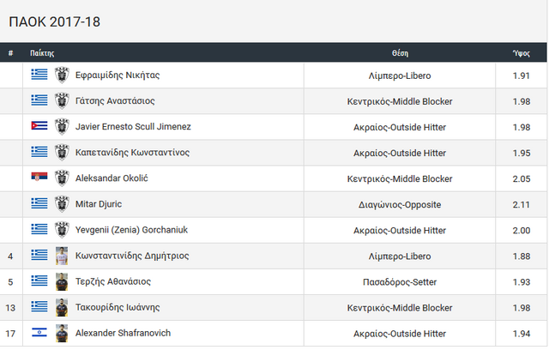The width and height of the screenshot is (549, 350).
Task: Sort table by Ύψος column header
Action: coord(522,53)
